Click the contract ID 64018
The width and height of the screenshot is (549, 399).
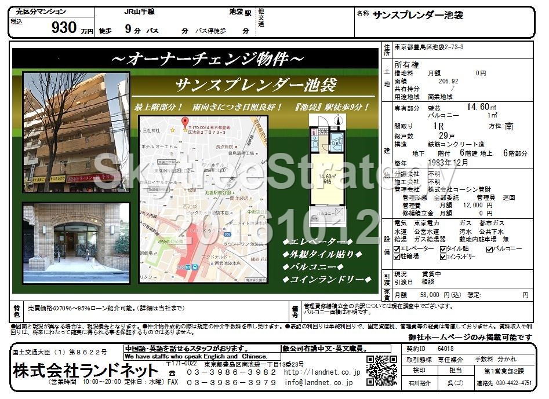(446, 349)
